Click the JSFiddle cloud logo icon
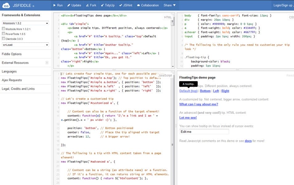This screenshot has width=294, height=185. coord(6,5)
